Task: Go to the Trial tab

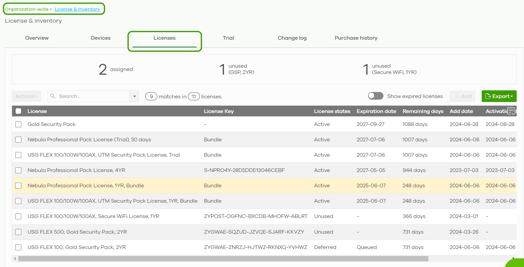Action: coord(228,38)
